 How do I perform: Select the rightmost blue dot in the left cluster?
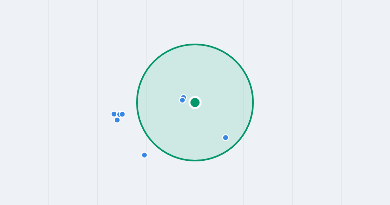123,114
